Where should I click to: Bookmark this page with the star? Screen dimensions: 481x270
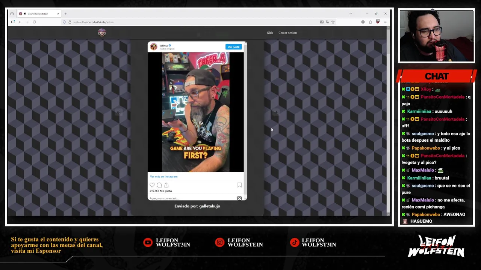coord(333,22)
